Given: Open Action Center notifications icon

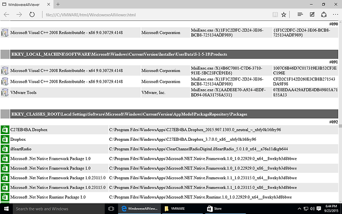Looking at the screenshot, I should [x=319, y=209].
